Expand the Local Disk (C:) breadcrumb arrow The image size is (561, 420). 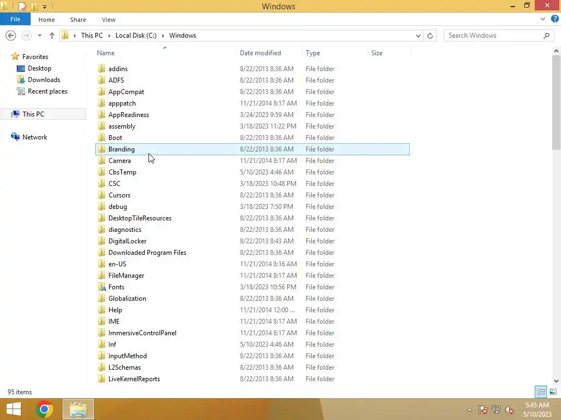[x=163, y=36]
